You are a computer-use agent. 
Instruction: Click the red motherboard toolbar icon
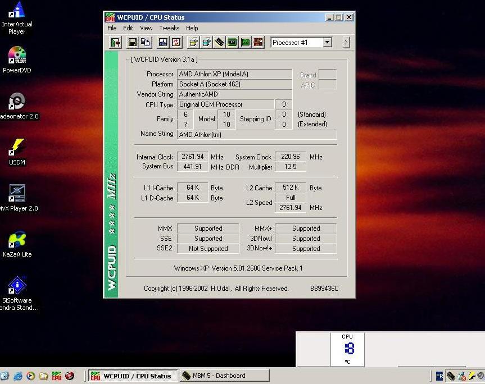(x=258, y=42)
